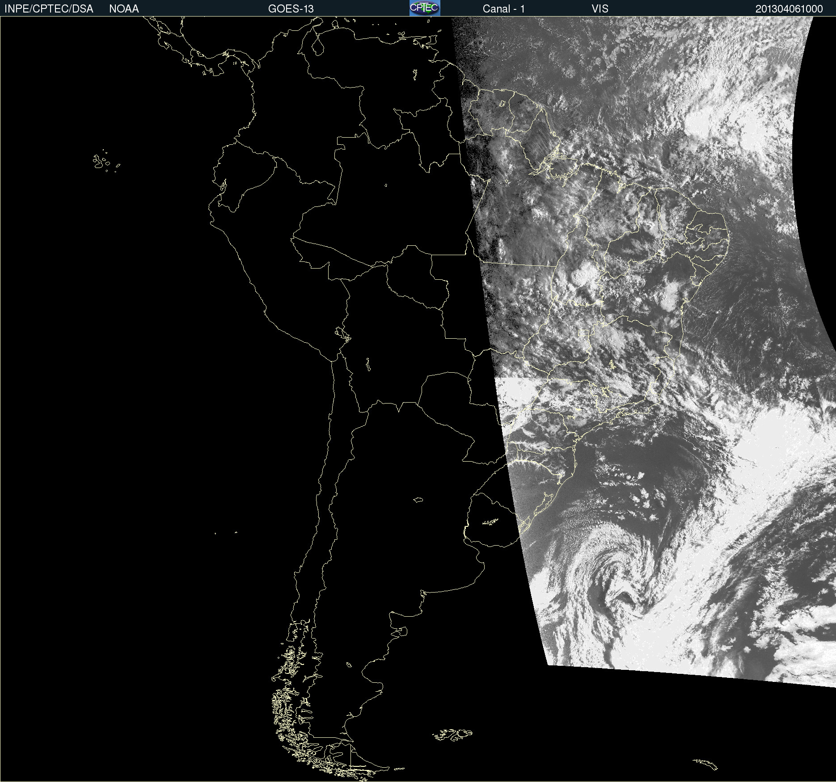
Task: Click the VIS channel label
Action: [x=600, y=9]
